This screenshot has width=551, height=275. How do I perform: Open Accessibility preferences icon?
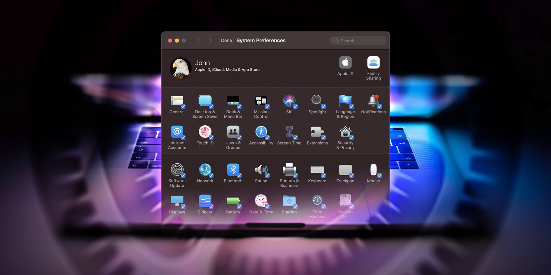click(x=261, y=132)
